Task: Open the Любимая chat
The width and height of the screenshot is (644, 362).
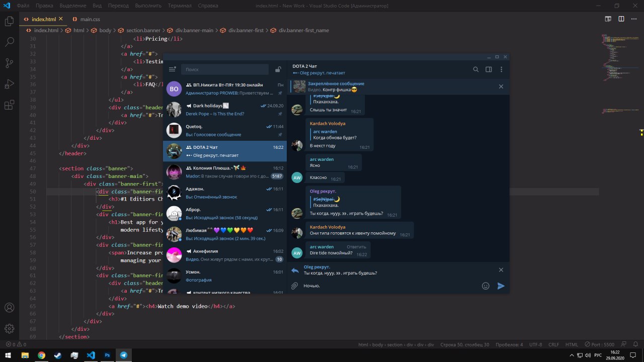Action: pyautogui.click(x=225, y=234)
